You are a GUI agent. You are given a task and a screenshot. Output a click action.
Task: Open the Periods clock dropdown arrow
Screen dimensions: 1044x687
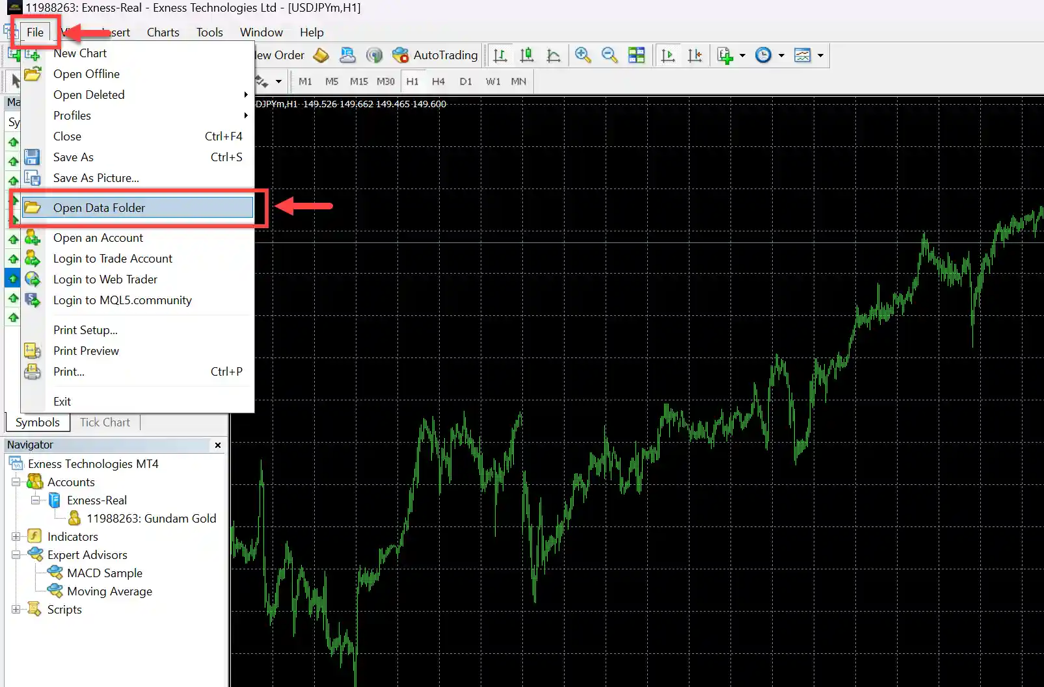pyautogui.click(x=781, y=55)
